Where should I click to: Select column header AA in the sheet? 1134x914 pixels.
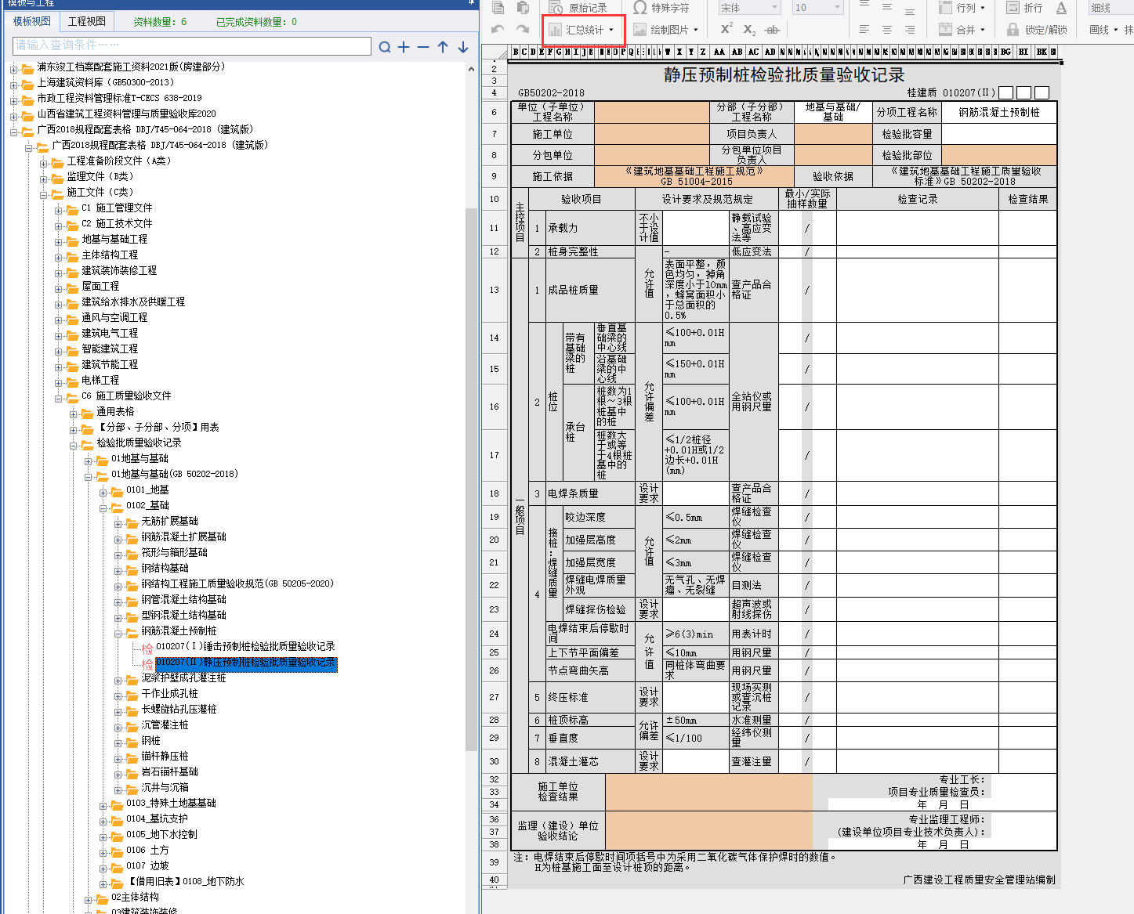(x=719, y=52)
